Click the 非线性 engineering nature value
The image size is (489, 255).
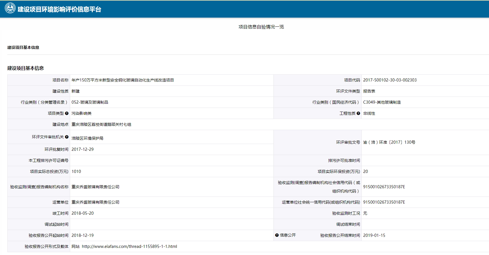coord(369,113)
